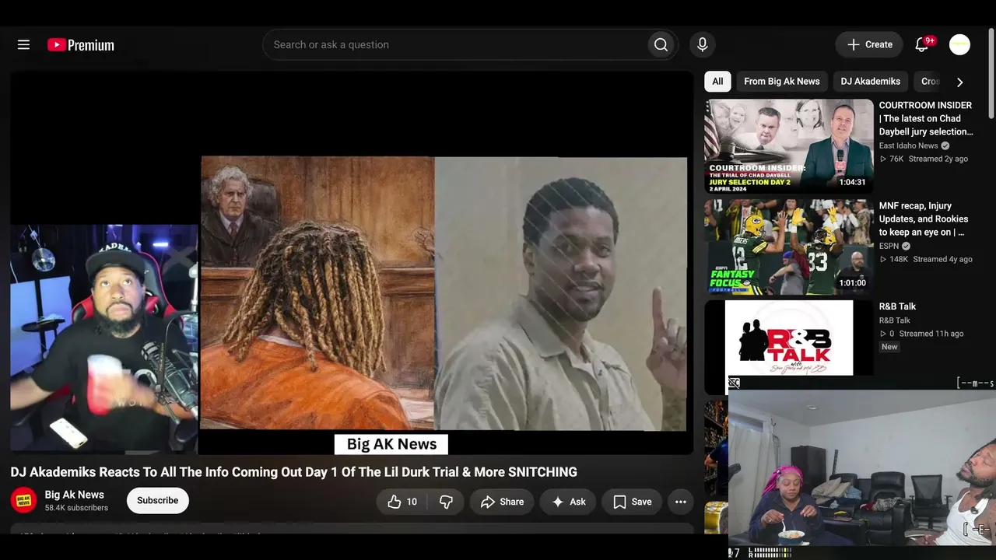The image size is (996, 560).
Task: Open the notifications bell
Action: pyautogui.click(x=922, y=45)
